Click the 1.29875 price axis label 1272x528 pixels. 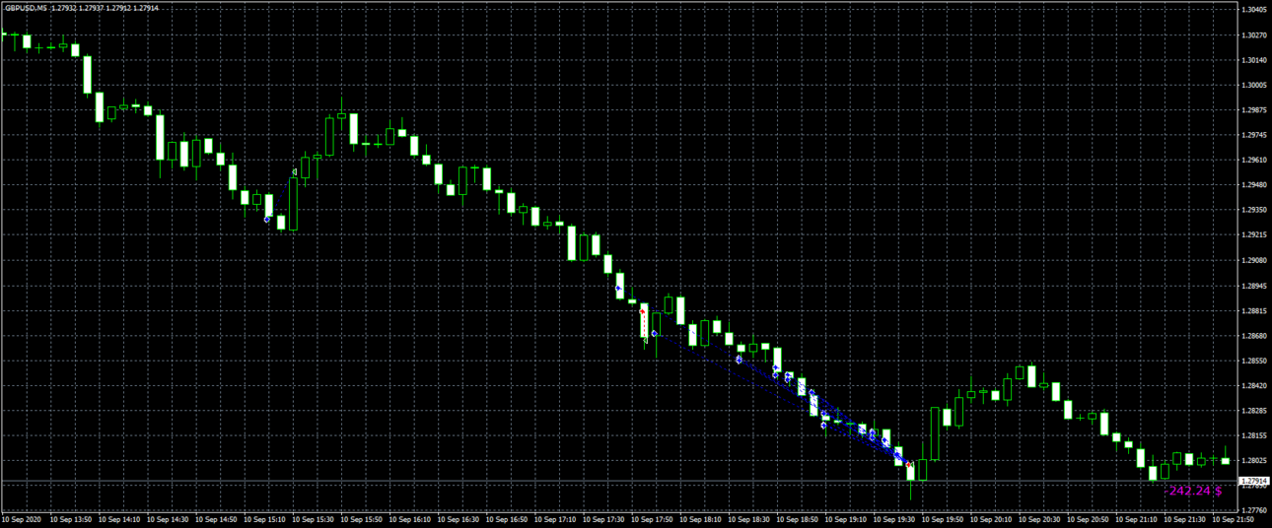pyautogui.click(x=1252, y=110)
